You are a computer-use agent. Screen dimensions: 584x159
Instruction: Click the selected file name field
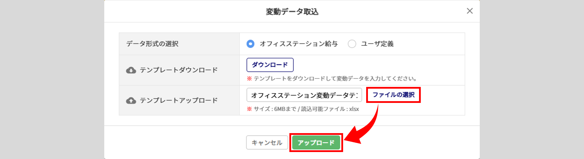click(304, 95)
